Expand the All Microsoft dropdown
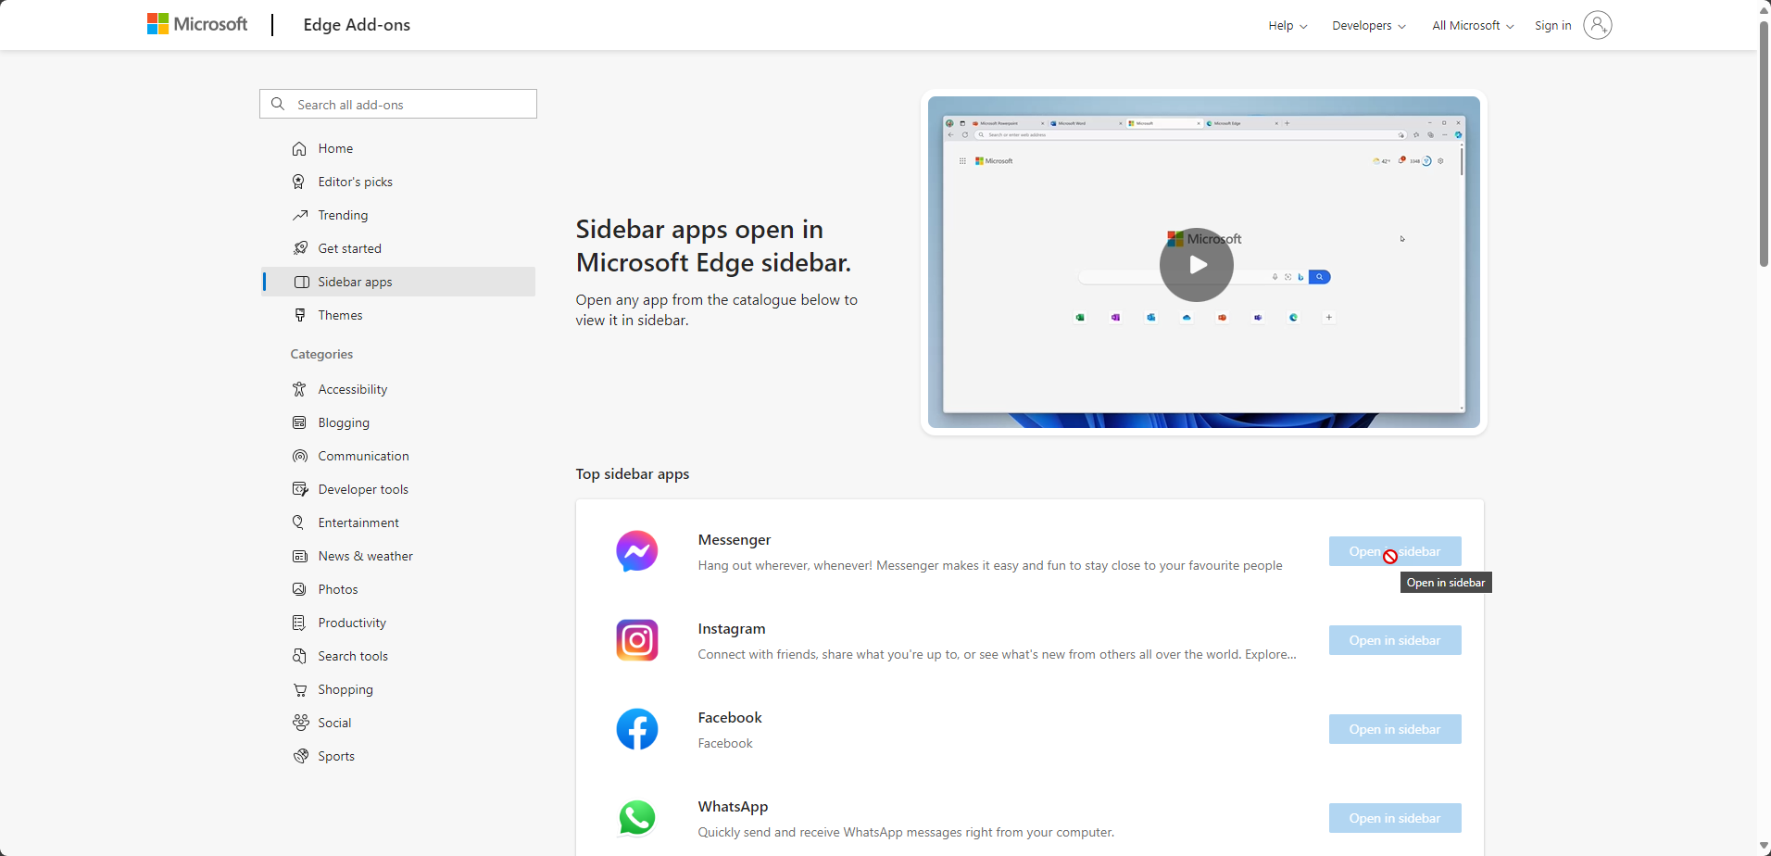Viewport: 1771px width, 856px height. [x=1473, y=25]
